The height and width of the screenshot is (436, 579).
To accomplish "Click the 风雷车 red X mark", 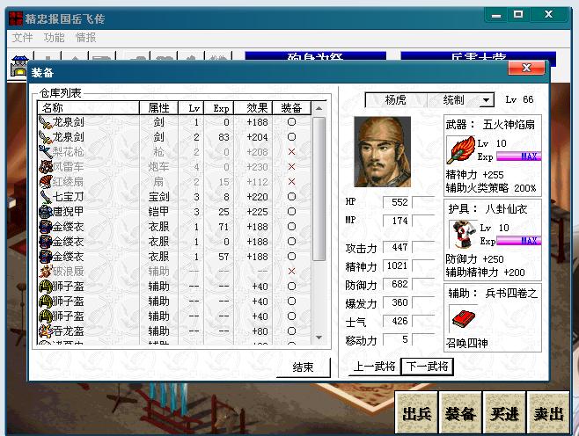I will [x=291, y=167].
